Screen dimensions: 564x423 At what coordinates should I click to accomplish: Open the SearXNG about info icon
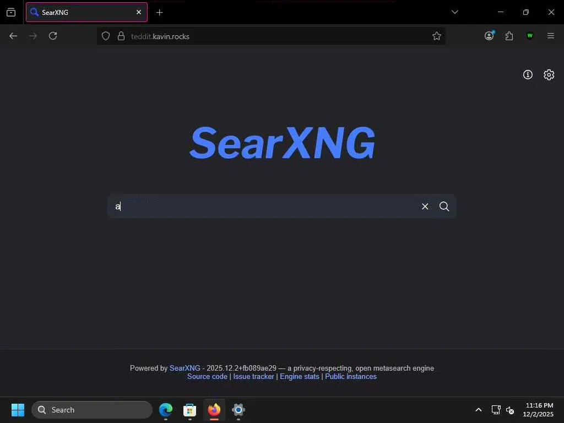tap(527, 74)
